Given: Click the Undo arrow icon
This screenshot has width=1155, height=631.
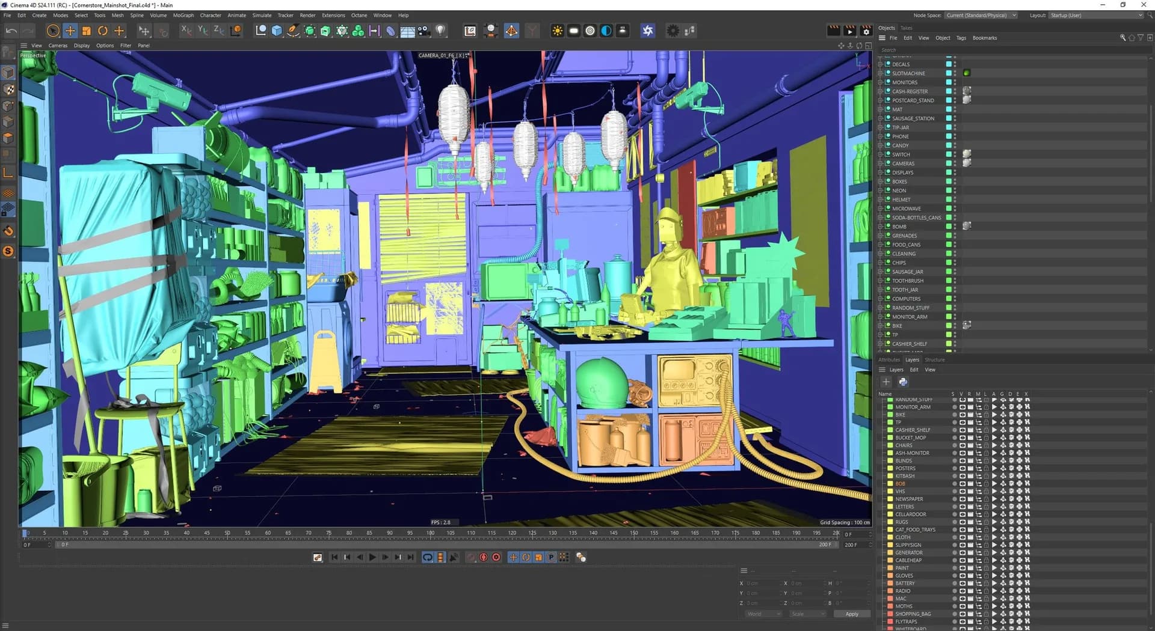Looking at the screenshot, I should pyautogui.click(x=11, y=31).
